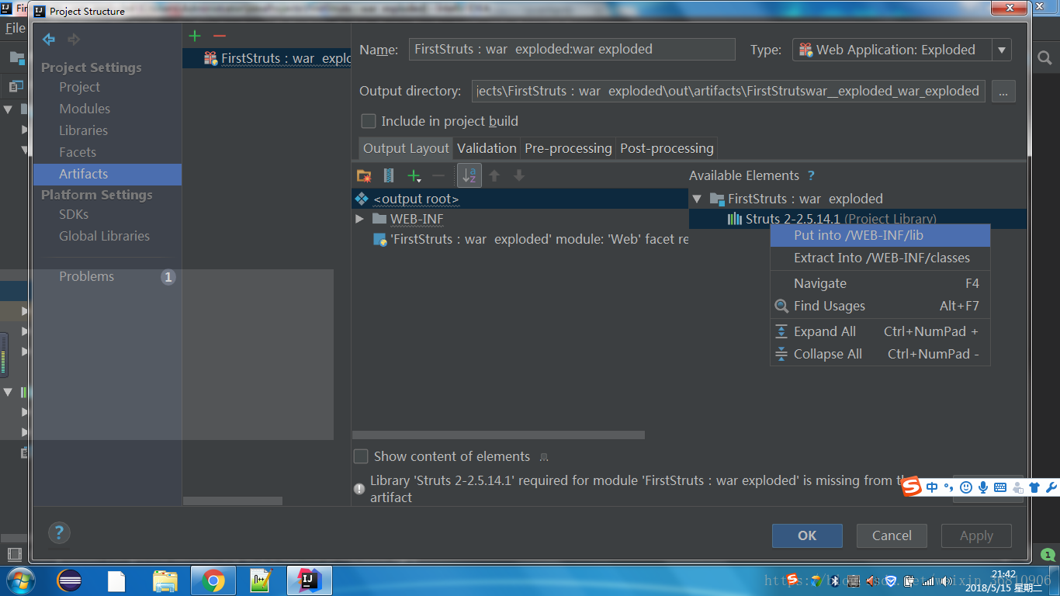Click the emoji face icon on Sogou toolbar
Image resolution: width=1060 pixels, height=596 pixels.
coord(966,487)
